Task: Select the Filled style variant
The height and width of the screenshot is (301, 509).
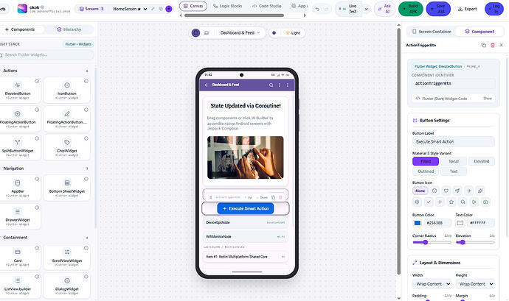Action: click(426, 161)
